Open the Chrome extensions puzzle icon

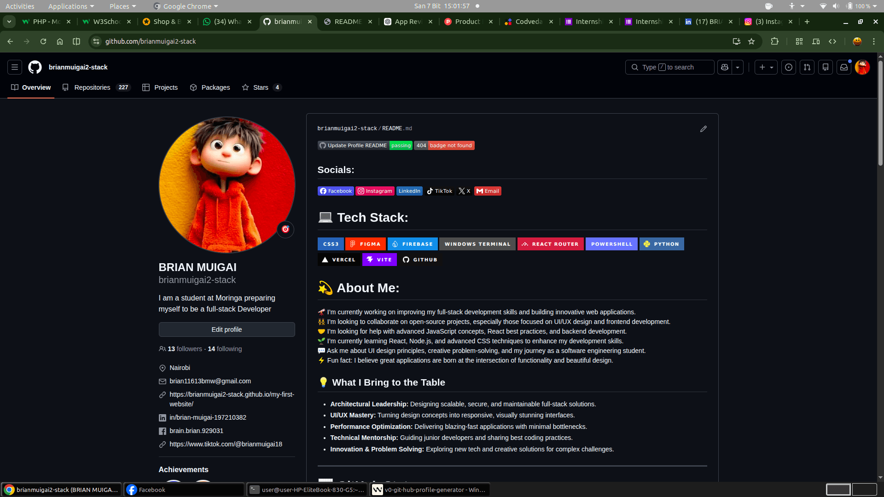pyautogui.click(x=775, y=41)
